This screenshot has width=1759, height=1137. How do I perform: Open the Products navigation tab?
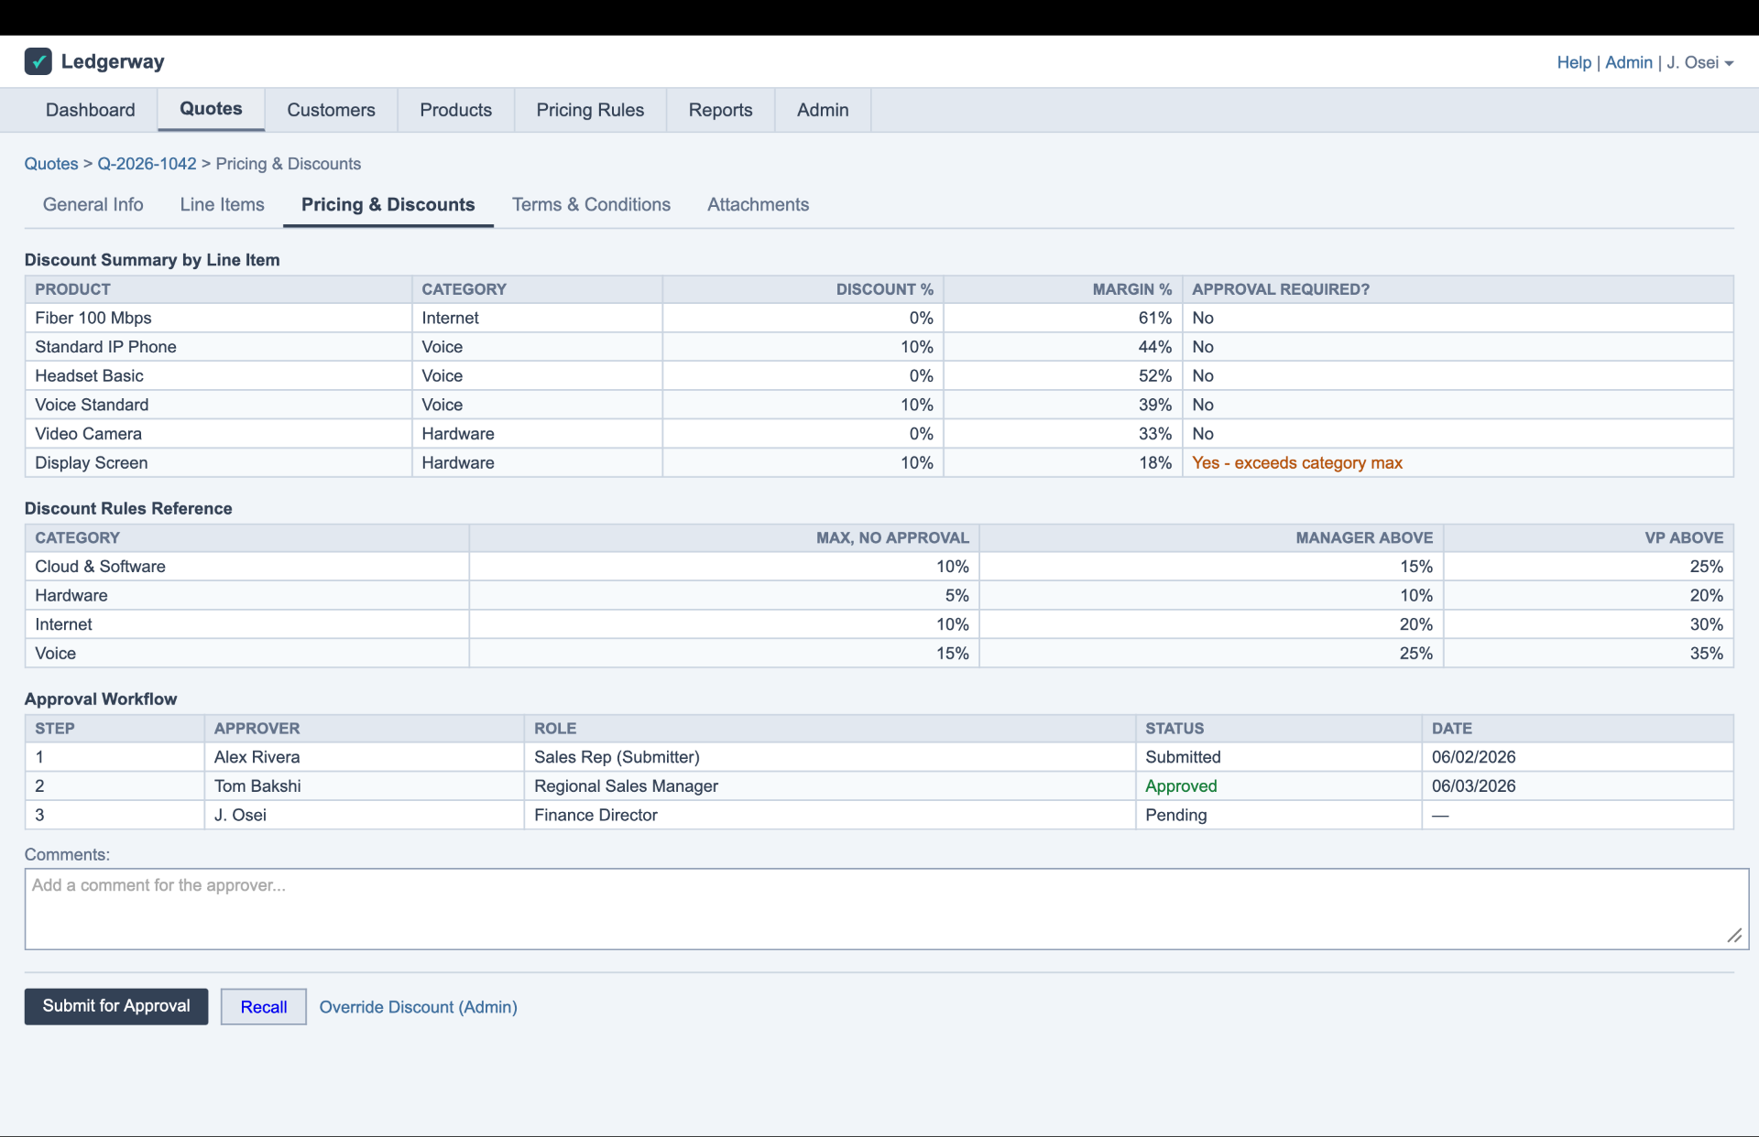pos(455,110)
